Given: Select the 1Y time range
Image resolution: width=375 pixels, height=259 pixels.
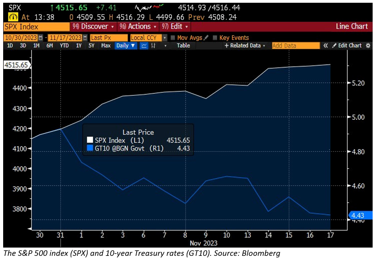Looking at the screenshot, I should pos(79,46).
